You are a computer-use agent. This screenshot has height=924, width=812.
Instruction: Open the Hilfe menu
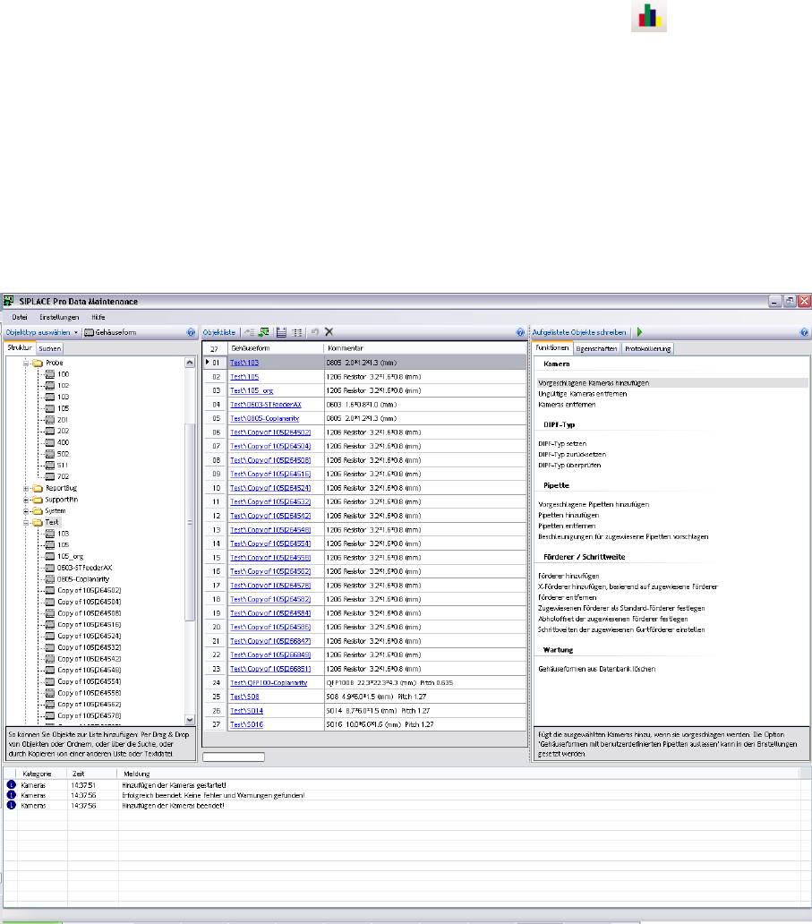pyautogui.click(x=98, y=317)
